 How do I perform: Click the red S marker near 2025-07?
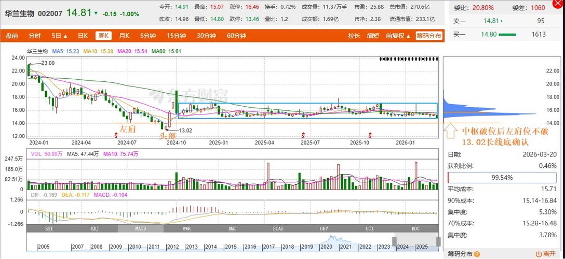click(x=303, y=135)
